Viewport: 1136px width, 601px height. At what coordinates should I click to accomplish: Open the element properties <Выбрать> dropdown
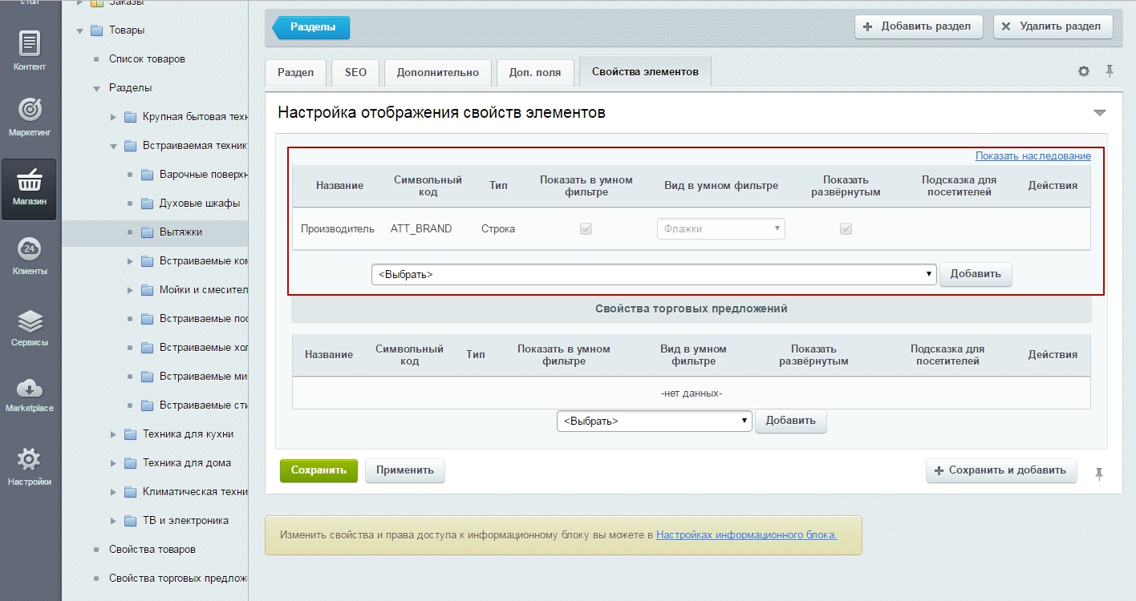click(654, 274)
